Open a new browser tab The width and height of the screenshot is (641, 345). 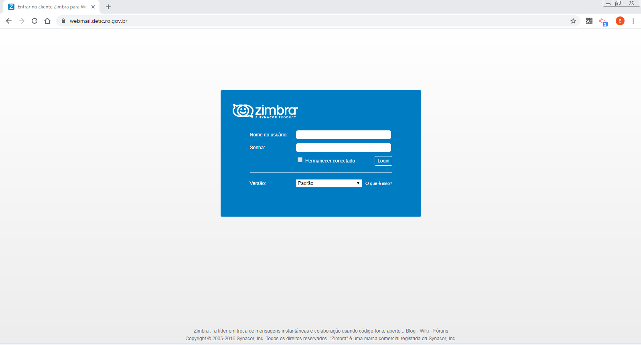tap(108, 7)
